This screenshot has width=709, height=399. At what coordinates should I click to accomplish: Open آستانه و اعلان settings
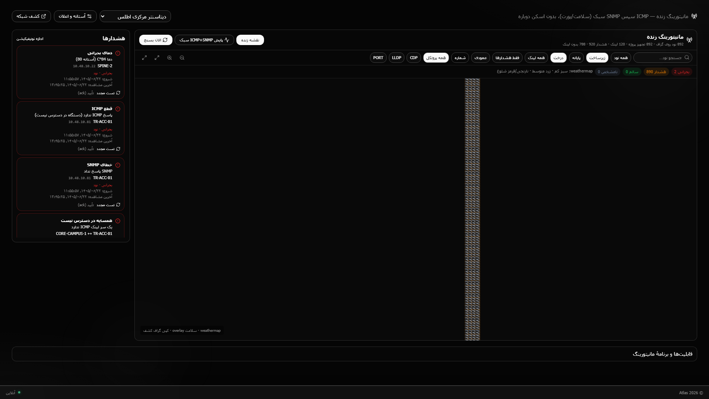pos(75,16)
